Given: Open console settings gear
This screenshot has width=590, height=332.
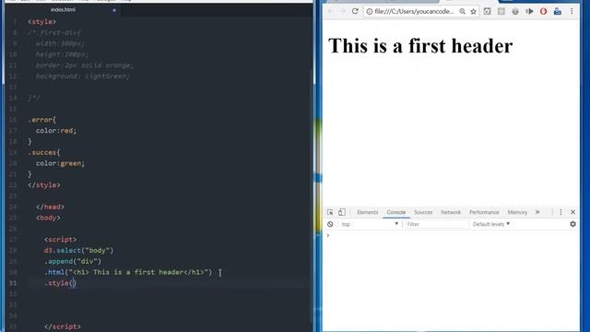Looking at the screenshot, I should [x=572, y=224].
